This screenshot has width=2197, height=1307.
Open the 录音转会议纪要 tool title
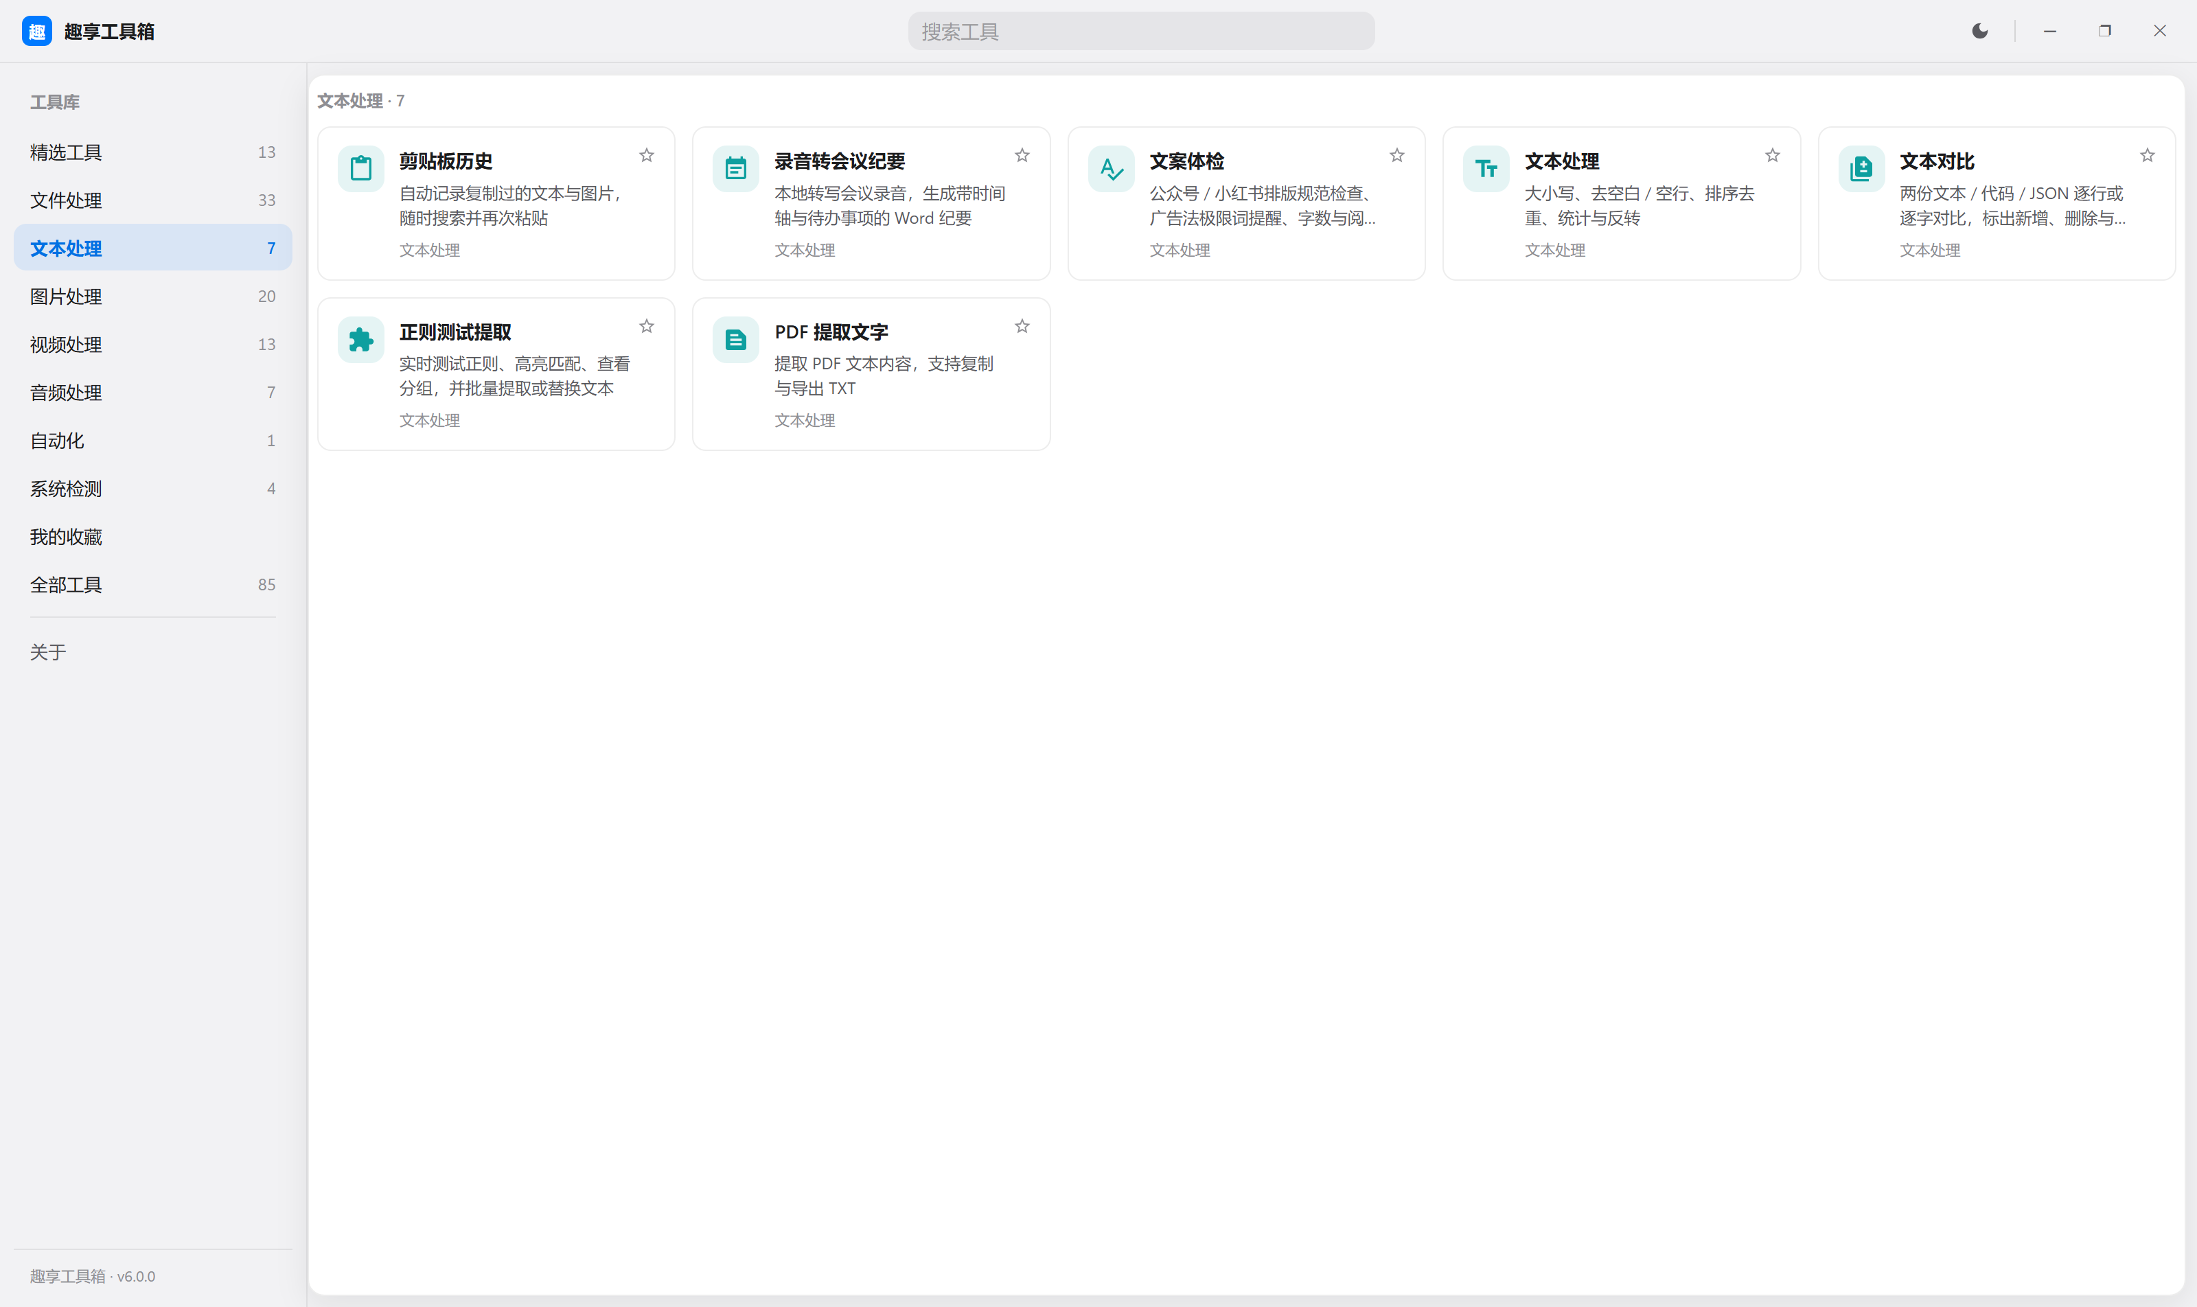click(840, 161)
